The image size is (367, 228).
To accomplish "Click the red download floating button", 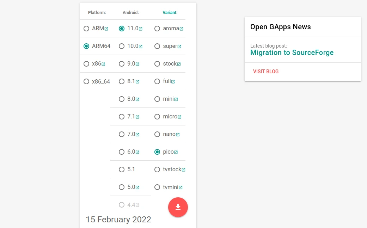I will (178, 207).
